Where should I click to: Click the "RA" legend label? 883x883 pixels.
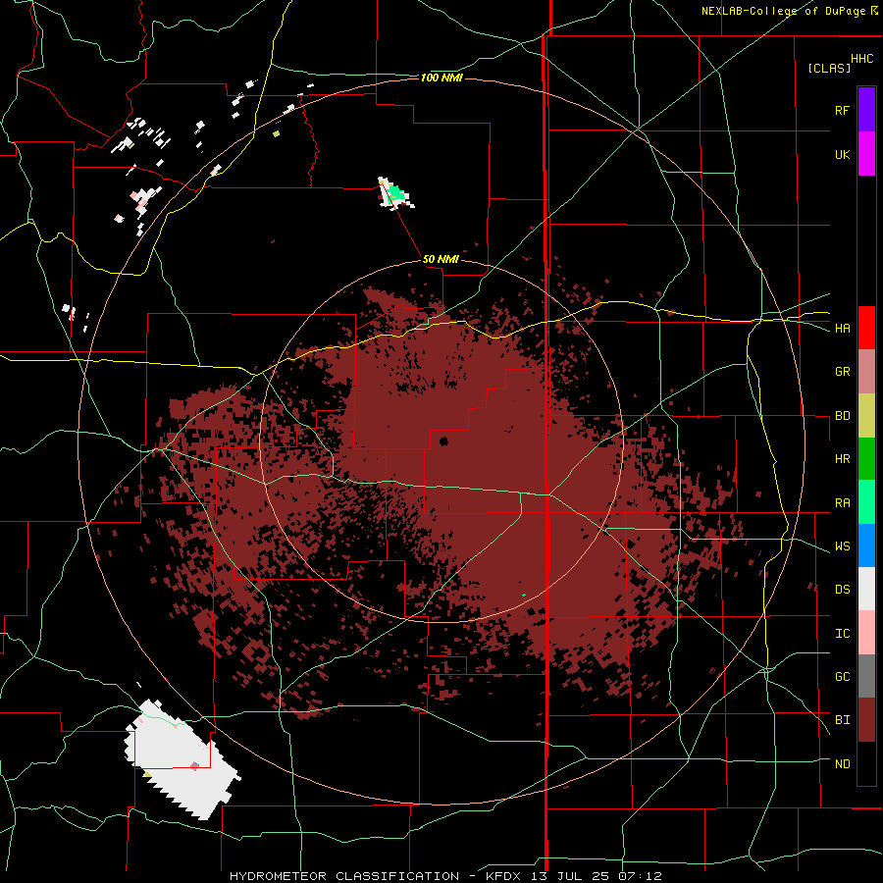[x=842, y=503]
